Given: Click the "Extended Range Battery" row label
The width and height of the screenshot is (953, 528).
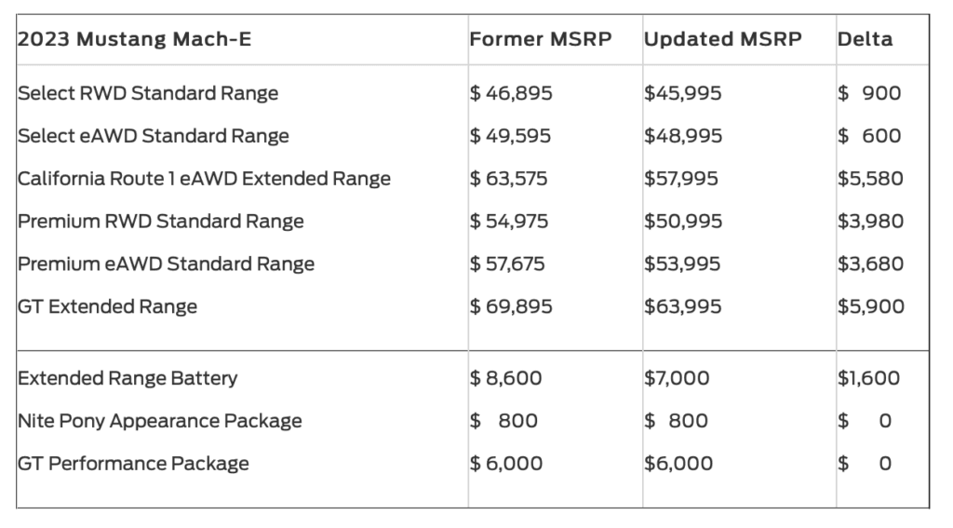Looking at the screenshot, I should (x=128, y=378).
